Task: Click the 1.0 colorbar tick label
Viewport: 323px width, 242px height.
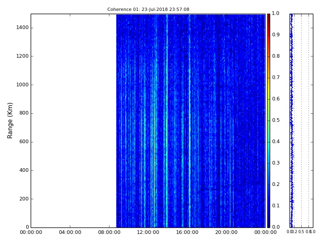Action: [276, 13]
